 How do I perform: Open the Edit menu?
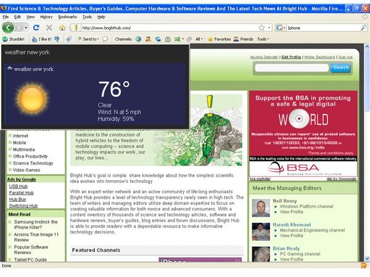pyautogui.click(x=17, y=17)
